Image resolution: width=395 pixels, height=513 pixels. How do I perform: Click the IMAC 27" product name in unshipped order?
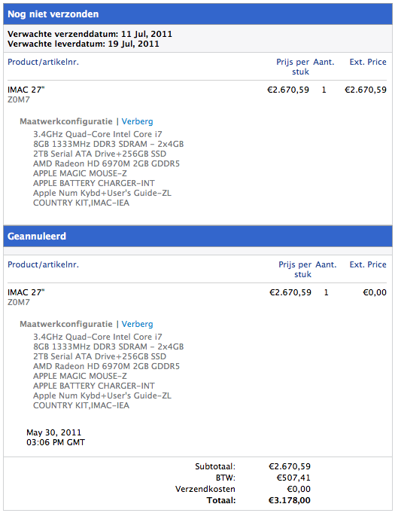26,90
